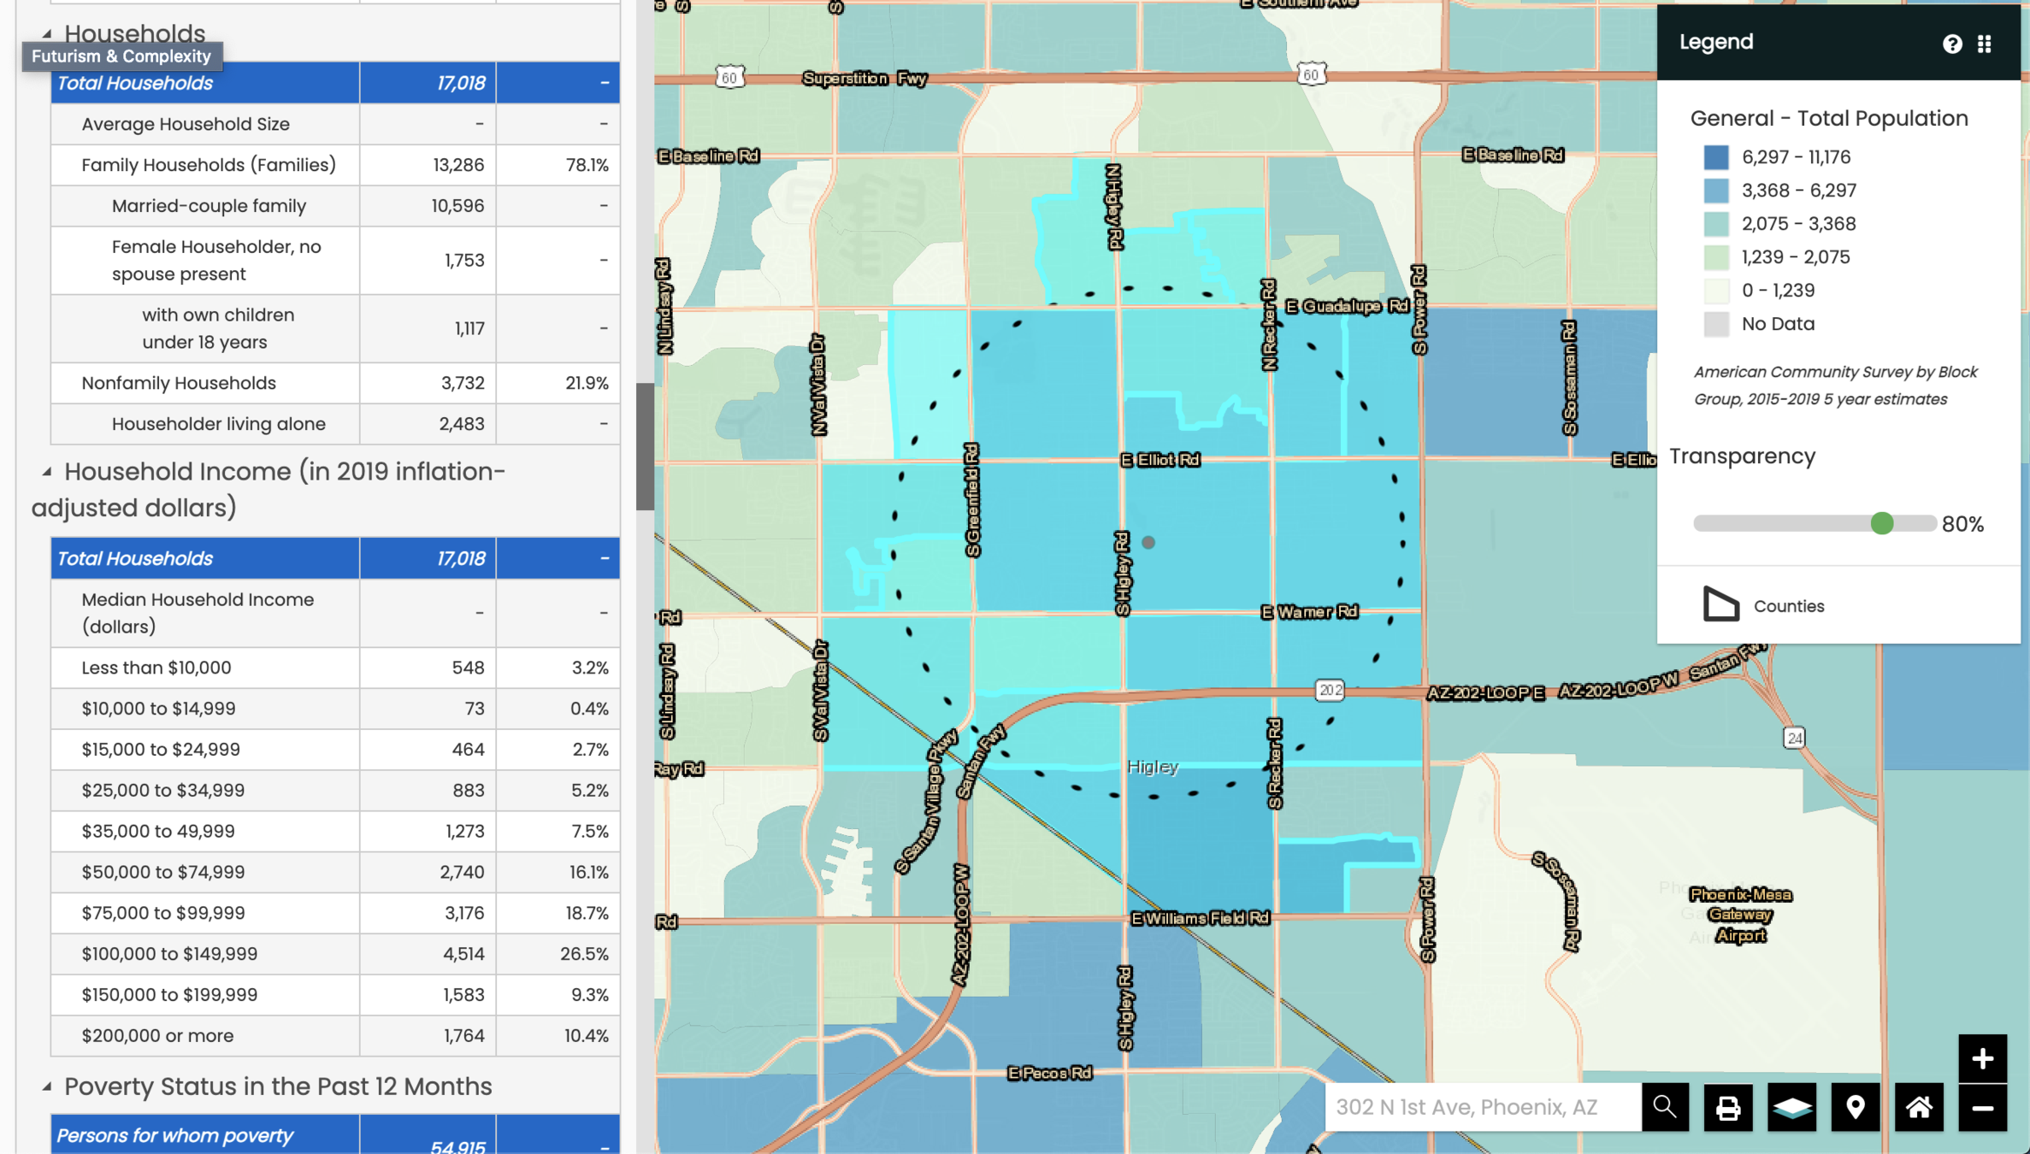Screen dimensions: 2030x1154
Task: Click the Counties polygon legend icon
Action: point(1720,604)
